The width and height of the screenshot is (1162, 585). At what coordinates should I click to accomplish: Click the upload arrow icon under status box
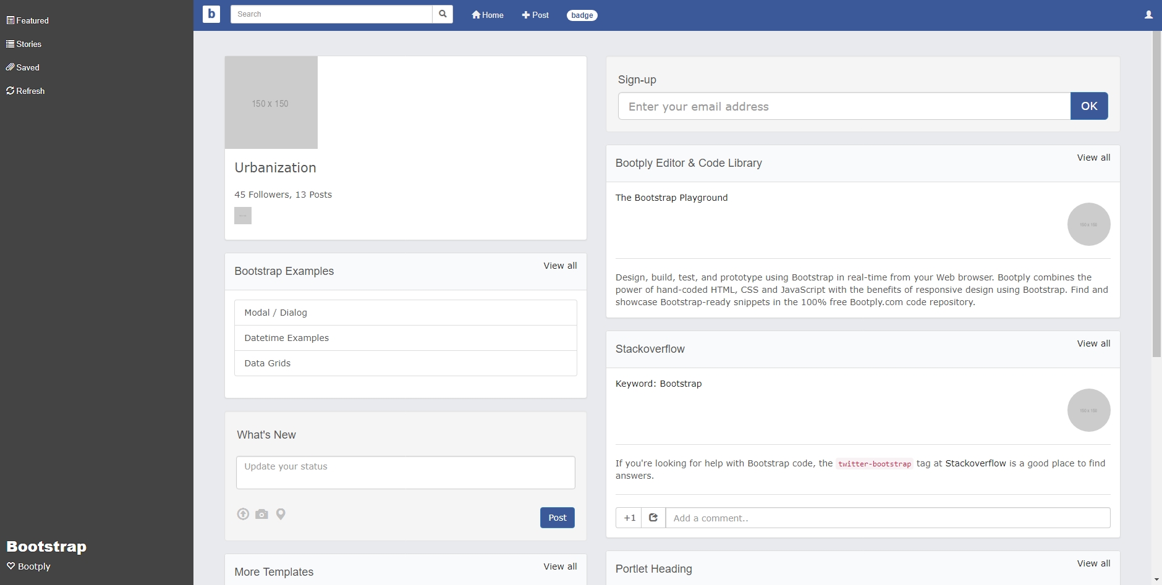click(243, 514)
